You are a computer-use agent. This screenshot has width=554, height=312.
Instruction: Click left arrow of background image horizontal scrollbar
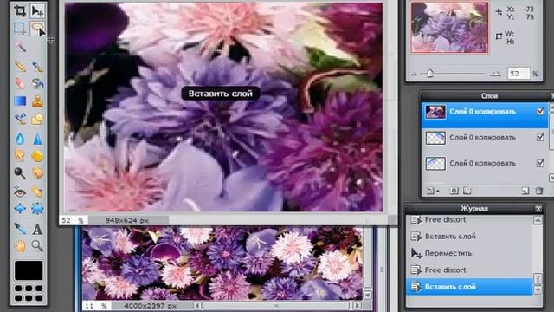point(197,305)
